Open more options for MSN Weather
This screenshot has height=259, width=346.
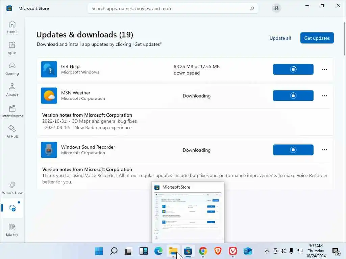[x=324, y=95]
